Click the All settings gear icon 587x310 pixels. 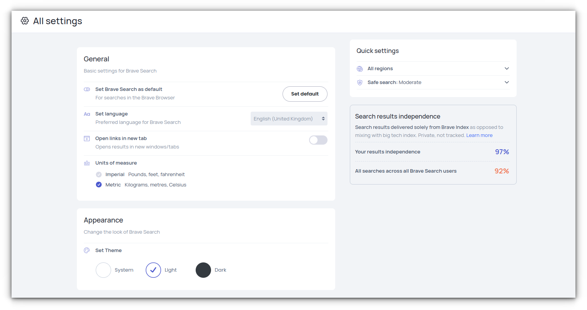[25, 21]
